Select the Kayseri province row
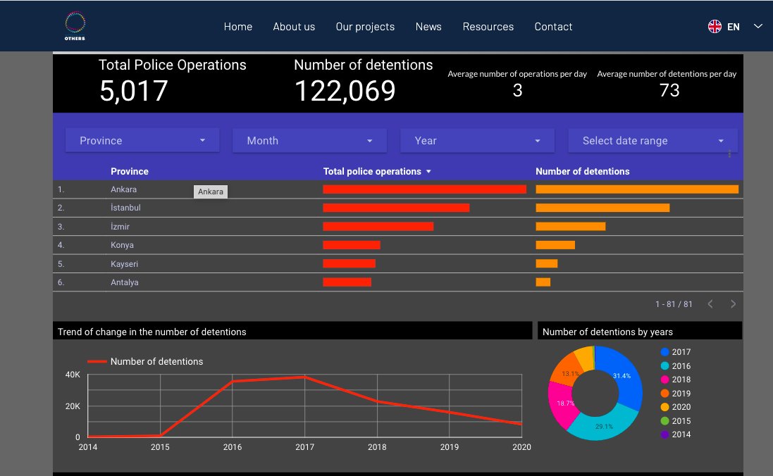The width and height of the screenshot is (773, 476). tap(398, 263)
